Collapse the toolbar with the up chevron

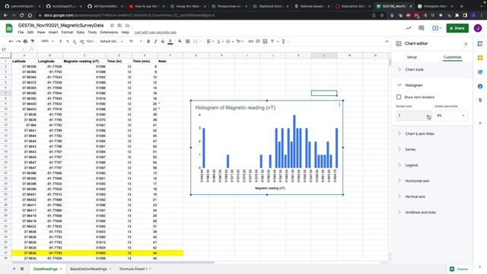point(387,41)
